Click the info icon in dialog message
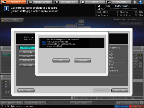 click(x=44, y=43)
